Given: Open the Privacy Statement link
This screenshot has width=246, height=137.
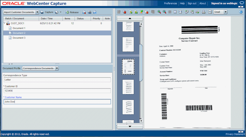Looking at the screenshot, I should [x=235, y=134].
